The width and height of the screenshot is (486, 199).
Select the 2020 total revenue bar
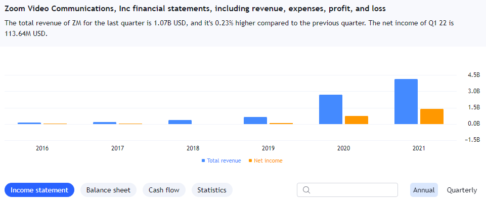(330, 109)
